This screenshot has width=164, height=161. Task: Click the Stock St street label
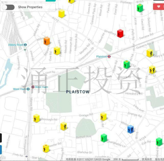(125, 77)
